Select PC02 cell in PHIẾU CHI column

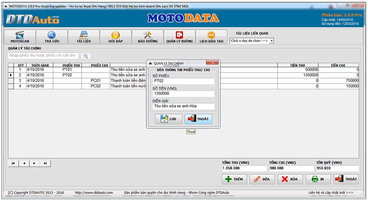click(96, 86)
